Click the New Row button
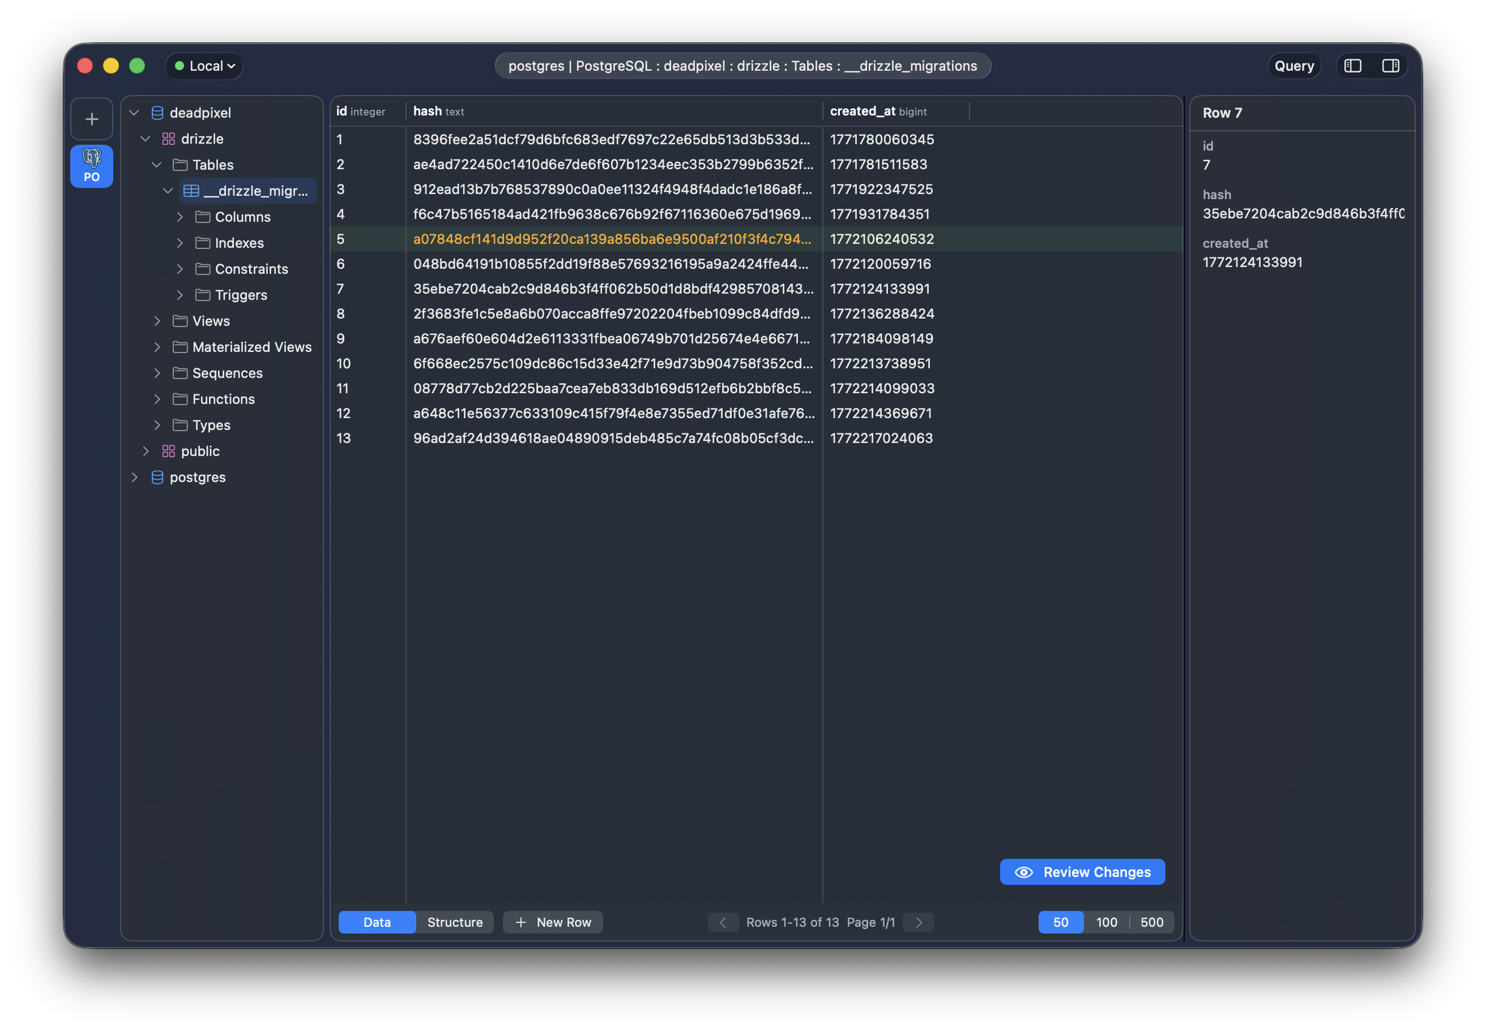Image resolution: width=1486 pixels, height=1032 pixels. 553,922
